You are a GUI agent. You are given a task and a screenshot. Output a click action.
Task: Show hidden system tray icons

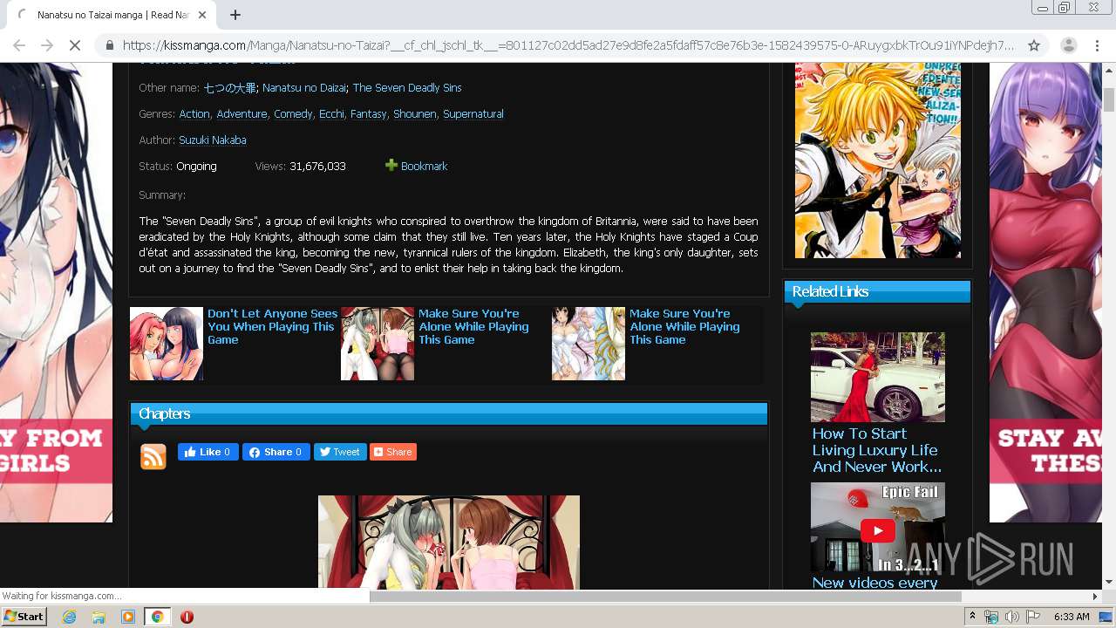[972, 617]
